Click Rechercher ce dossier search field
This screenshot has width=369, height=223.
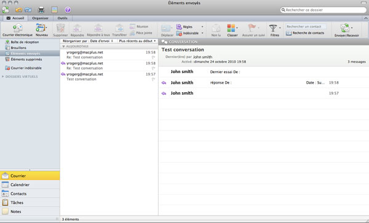click(x=323, y=10)
